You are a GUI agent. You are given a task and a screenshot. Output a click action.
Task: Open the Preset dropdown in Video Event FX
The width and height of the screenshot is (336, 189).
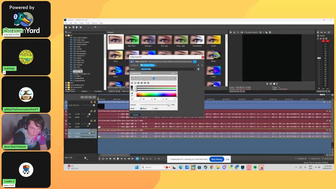[195, 69]
